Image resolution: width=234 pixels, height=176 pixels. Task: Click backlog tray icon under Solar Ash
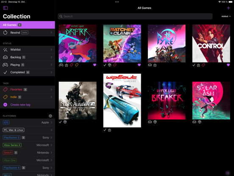(x=194, y=122)
